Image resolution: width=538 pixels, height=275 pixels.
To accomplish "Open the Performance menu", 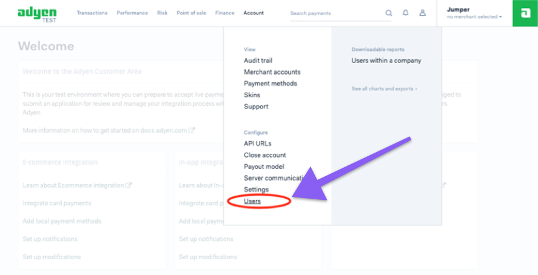I will (x=132, y=13).
